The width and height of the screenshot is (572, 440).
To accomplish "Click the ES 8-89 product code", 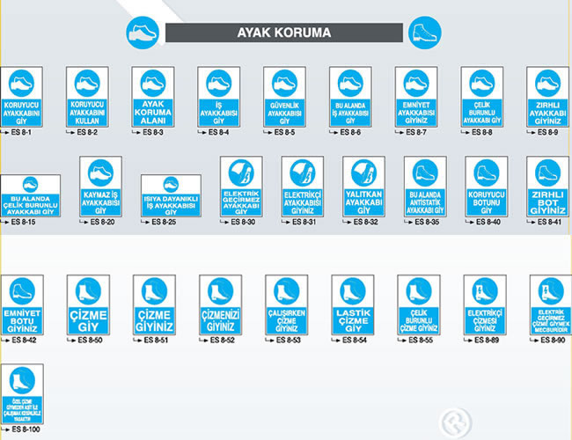I will click(487, 340).
